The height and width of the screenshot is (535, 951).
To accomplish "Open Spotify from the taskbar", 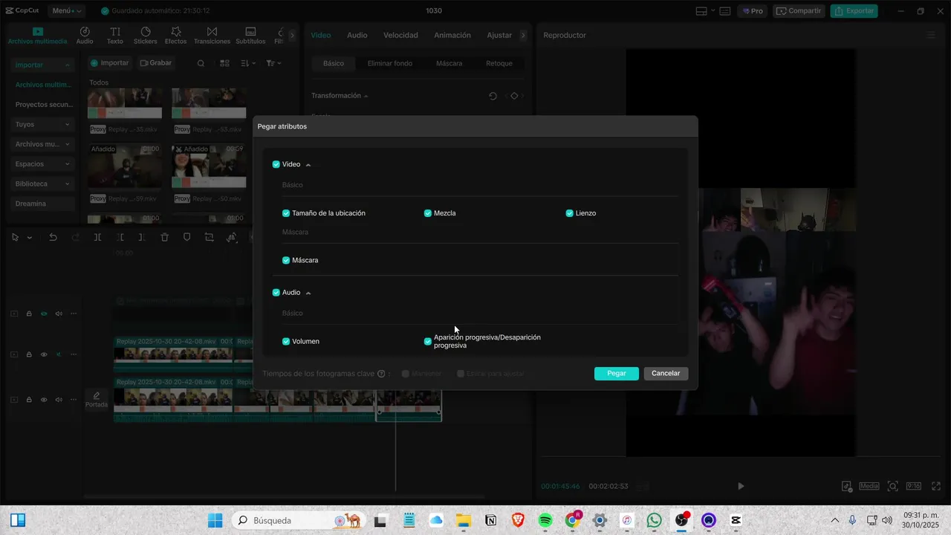I will coord(545,520).
